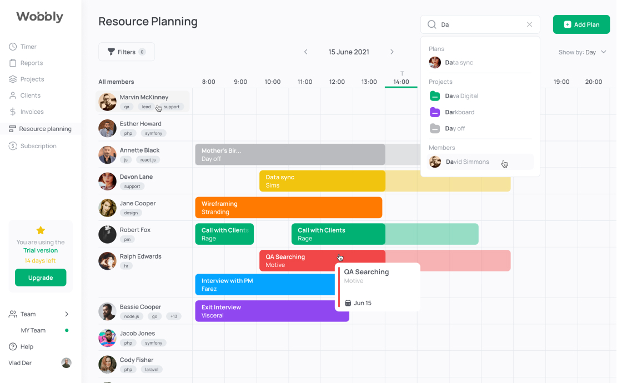The height and width of the screenshot is (383, 617).
Task: Expand Bessie Cooper's +13 more tags
Action: (x=173, y=316)
